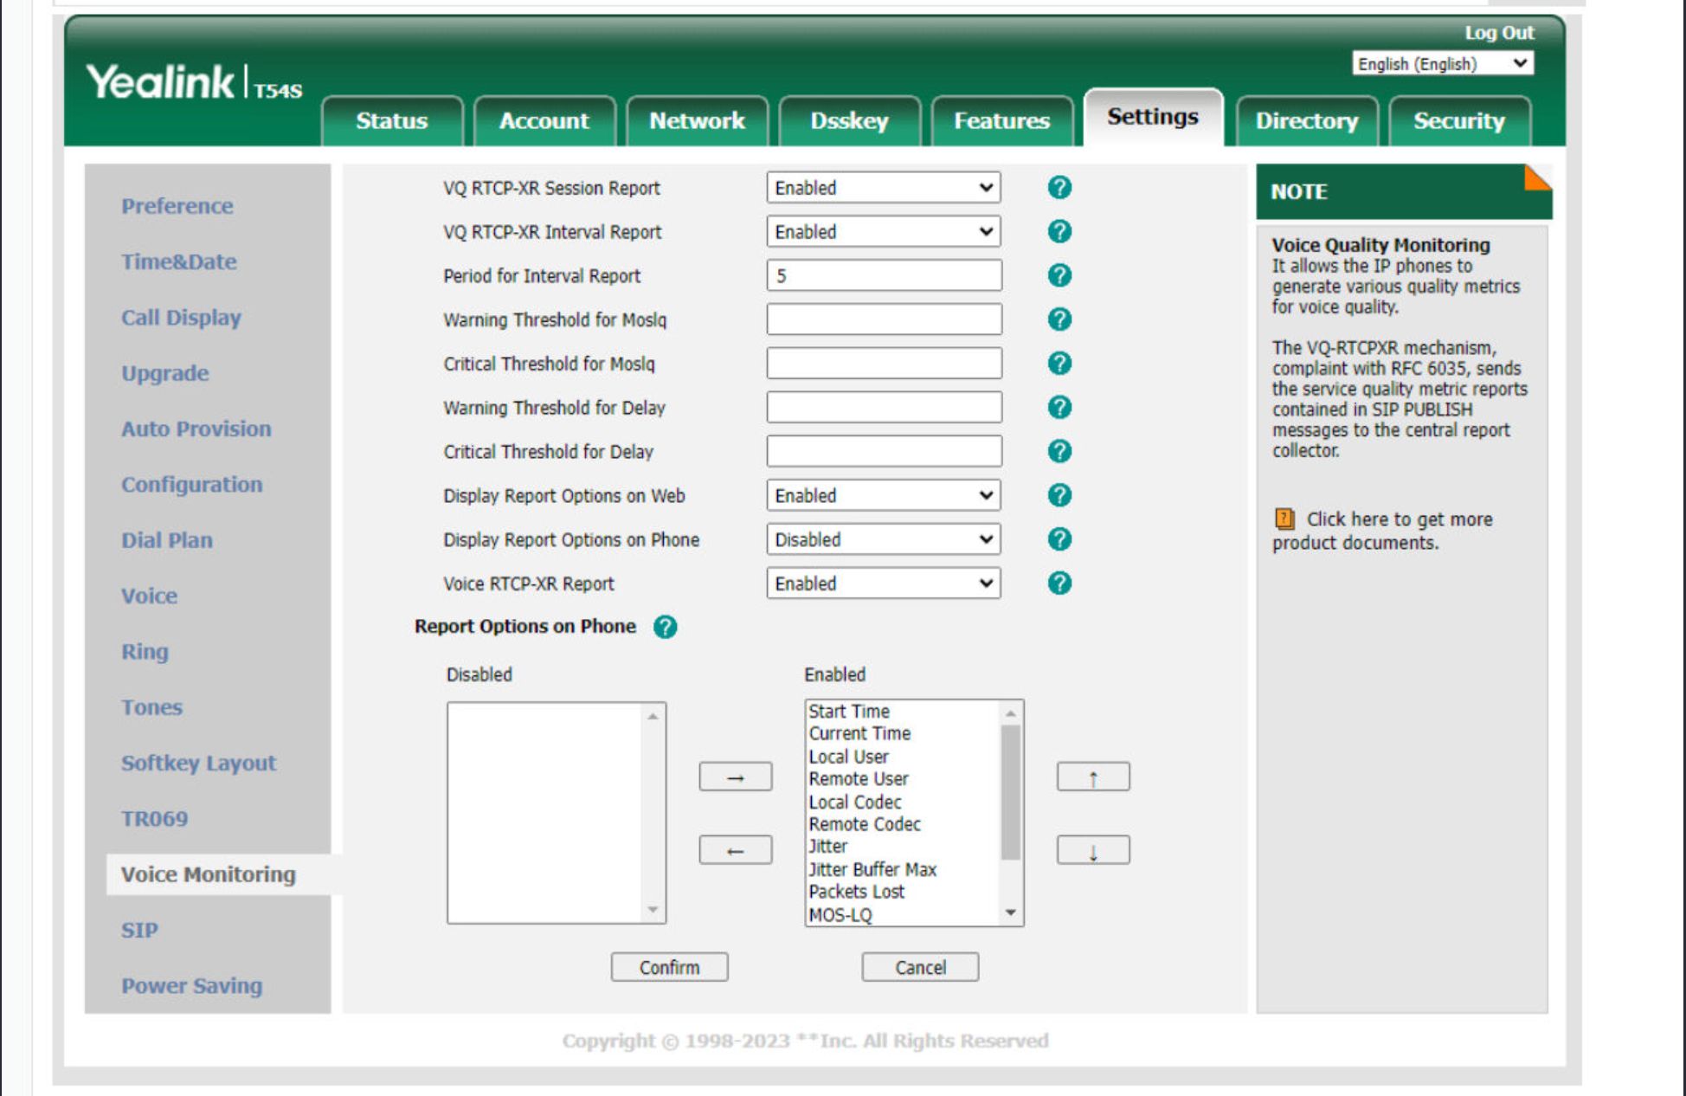Click the Period for Interval Report field
This screenshot has width=1686, height=1096.
(883, 275)
